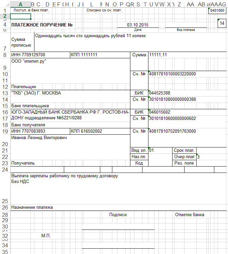Screen dimensions: 228x254
Task: Select the ИНН 7709129700 cell
Action: pyautogui.click(x=40, y=55)
